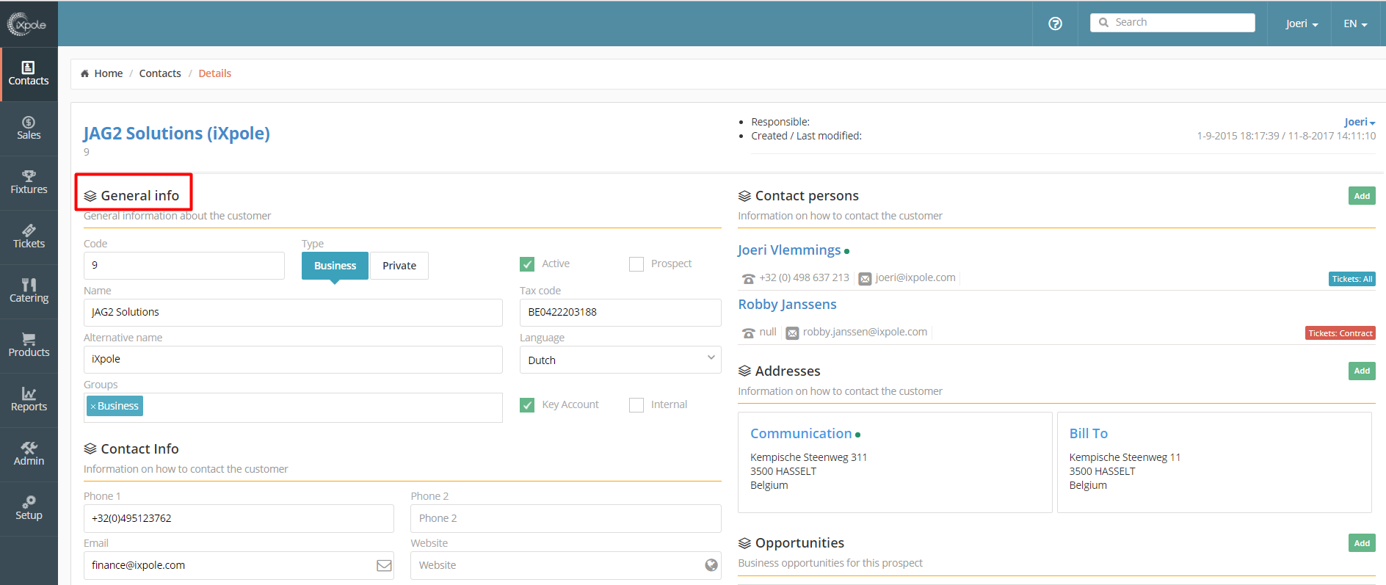Open the Admin sidebar section

click(x=29, y=454)
